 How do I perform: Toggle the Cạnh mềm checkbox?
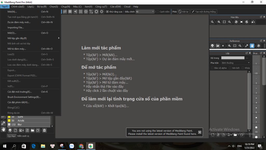158,12
